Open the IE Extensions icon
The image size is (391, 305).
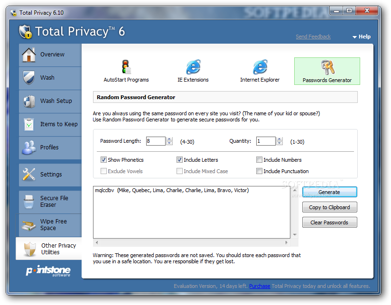tap(193, 66)
